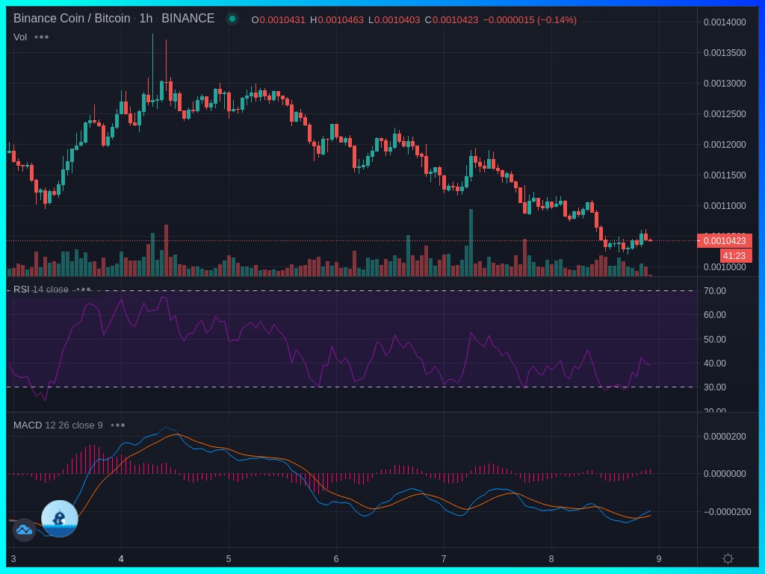Screen dimensions: 765x574
Task: Click the dark cloud-chart logo icon
Action: click(24, 530)
